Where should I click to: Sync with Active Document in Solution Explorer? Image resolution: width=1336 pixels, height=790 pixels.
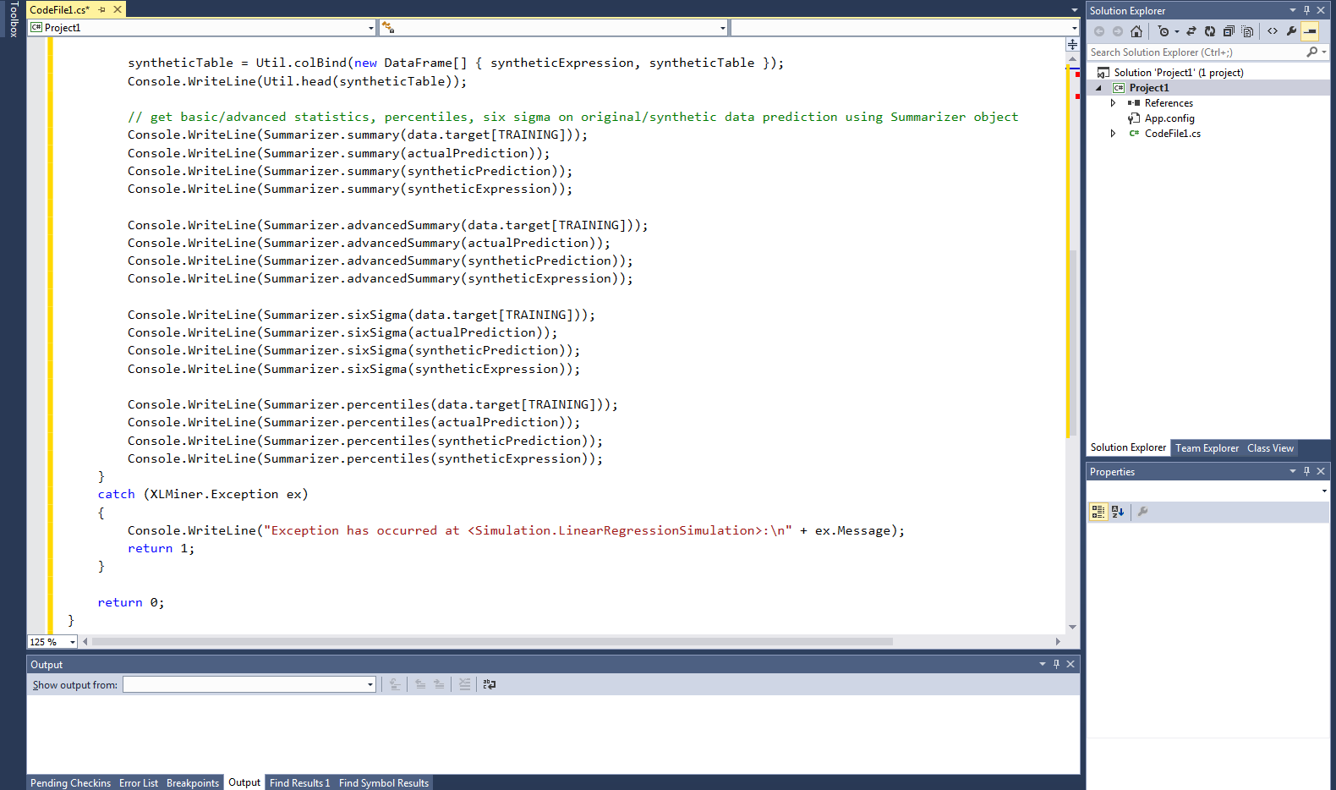click(x=1191, y=31)
